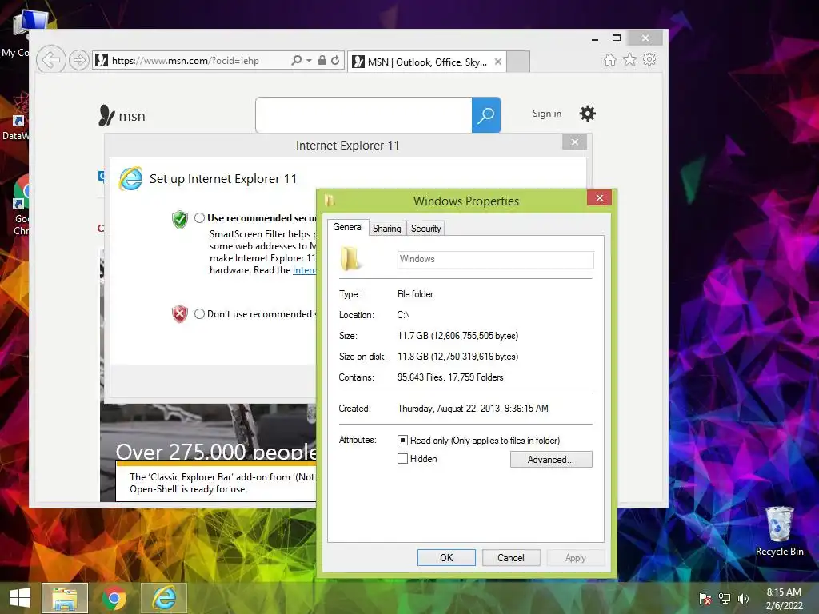Open File Explorer from the taskbar
This screenshot has width=819, height=614.
tap(65, 598)
